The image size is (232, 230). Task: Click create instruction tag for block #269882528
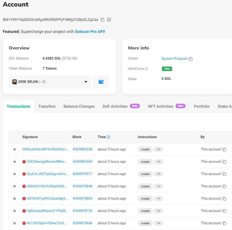tap(145, 149)
